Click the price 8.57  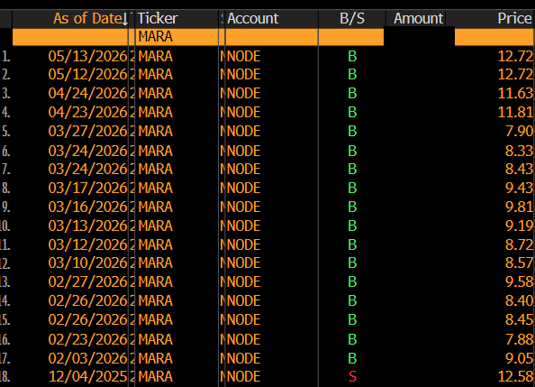tap(520, 263)
